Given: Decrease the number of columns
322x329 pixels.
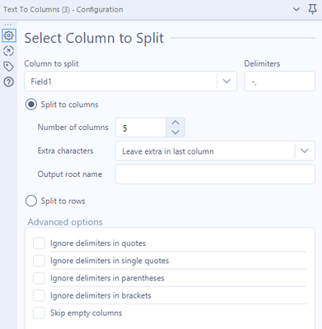Looking at the screenshot, I should [175, 132].
